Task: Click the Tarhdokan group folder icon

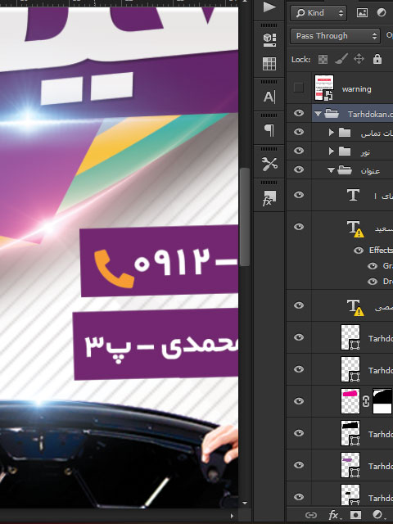Action: (x=332, y=114)
